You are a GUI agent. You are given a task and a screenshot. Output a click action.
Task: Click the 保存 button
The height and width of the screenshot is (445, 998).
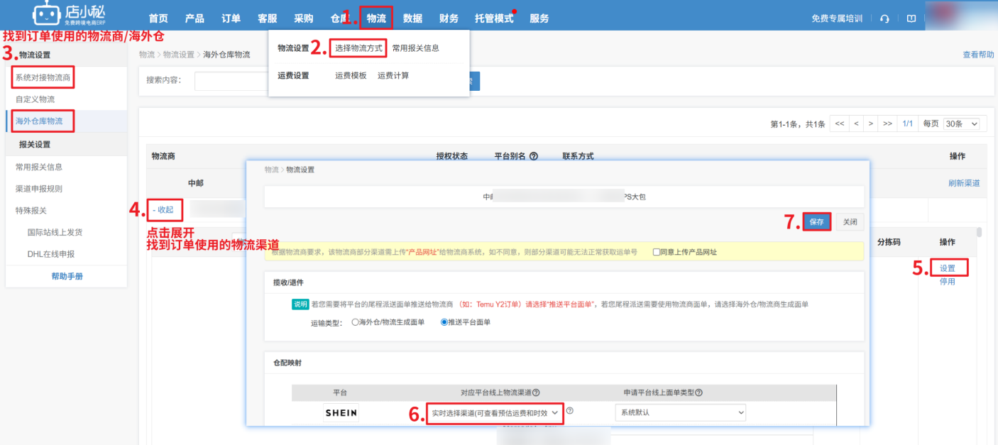(816, 222)
